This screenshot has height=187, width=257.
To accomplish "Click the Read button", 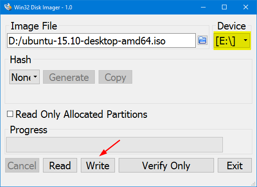I will [60, 165].
